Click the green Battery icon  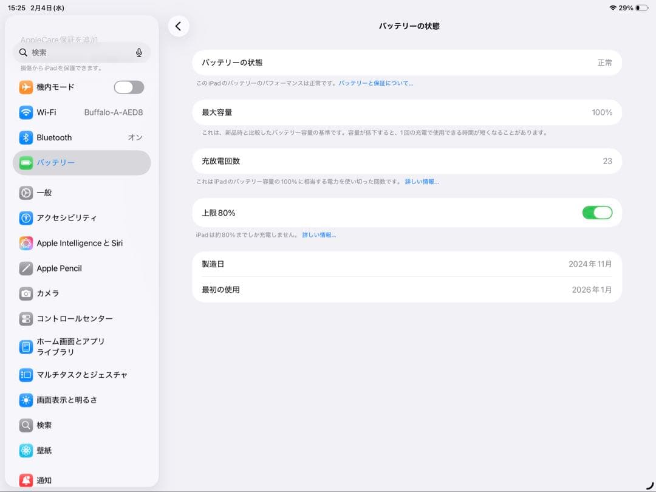[x=26, y=162]
